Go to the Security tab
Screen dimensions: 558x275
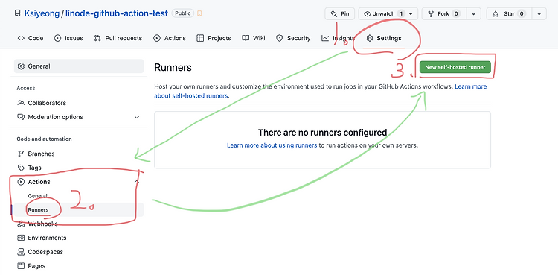click(x=293, y=38)
